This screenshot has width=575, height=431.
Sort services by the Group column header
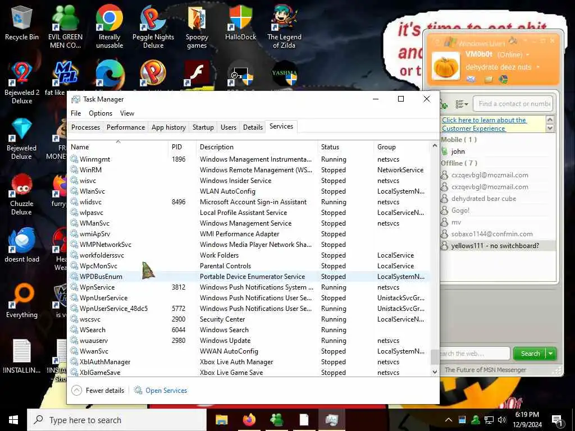pyautogui.click(x=401, y=147)
